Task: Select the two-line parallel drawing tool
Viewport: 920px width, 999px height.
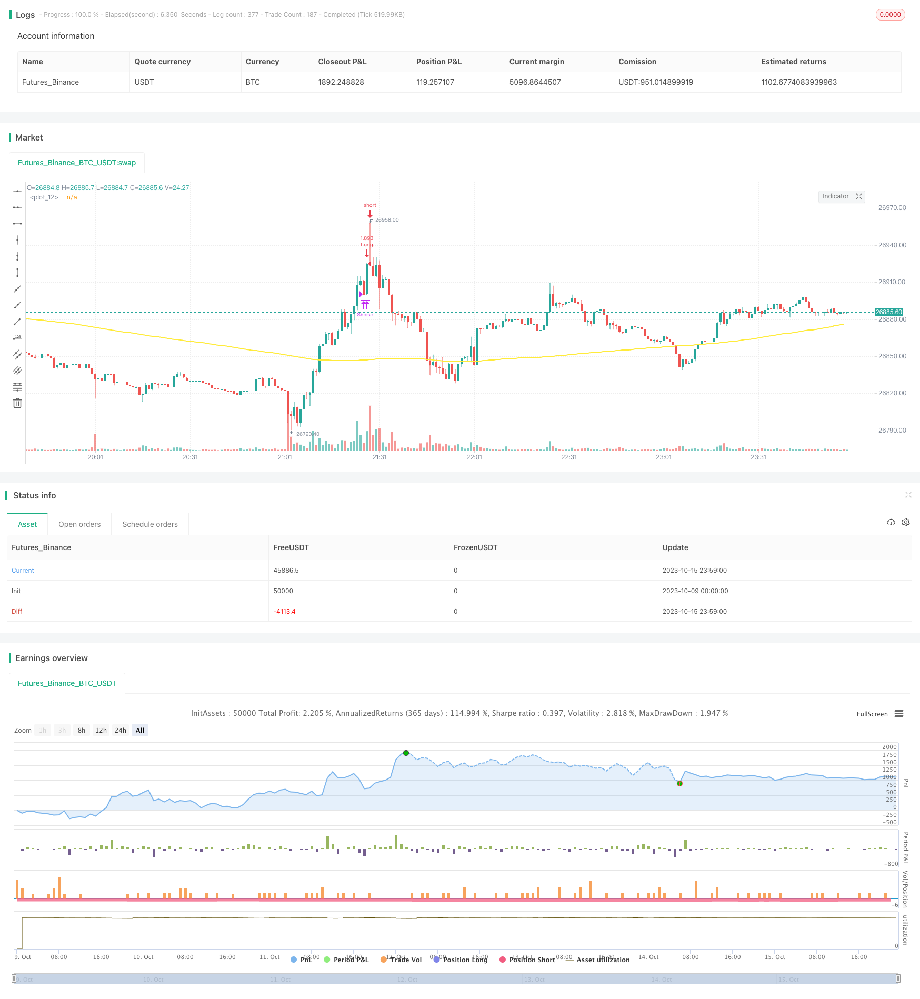Action: [17, 354]
